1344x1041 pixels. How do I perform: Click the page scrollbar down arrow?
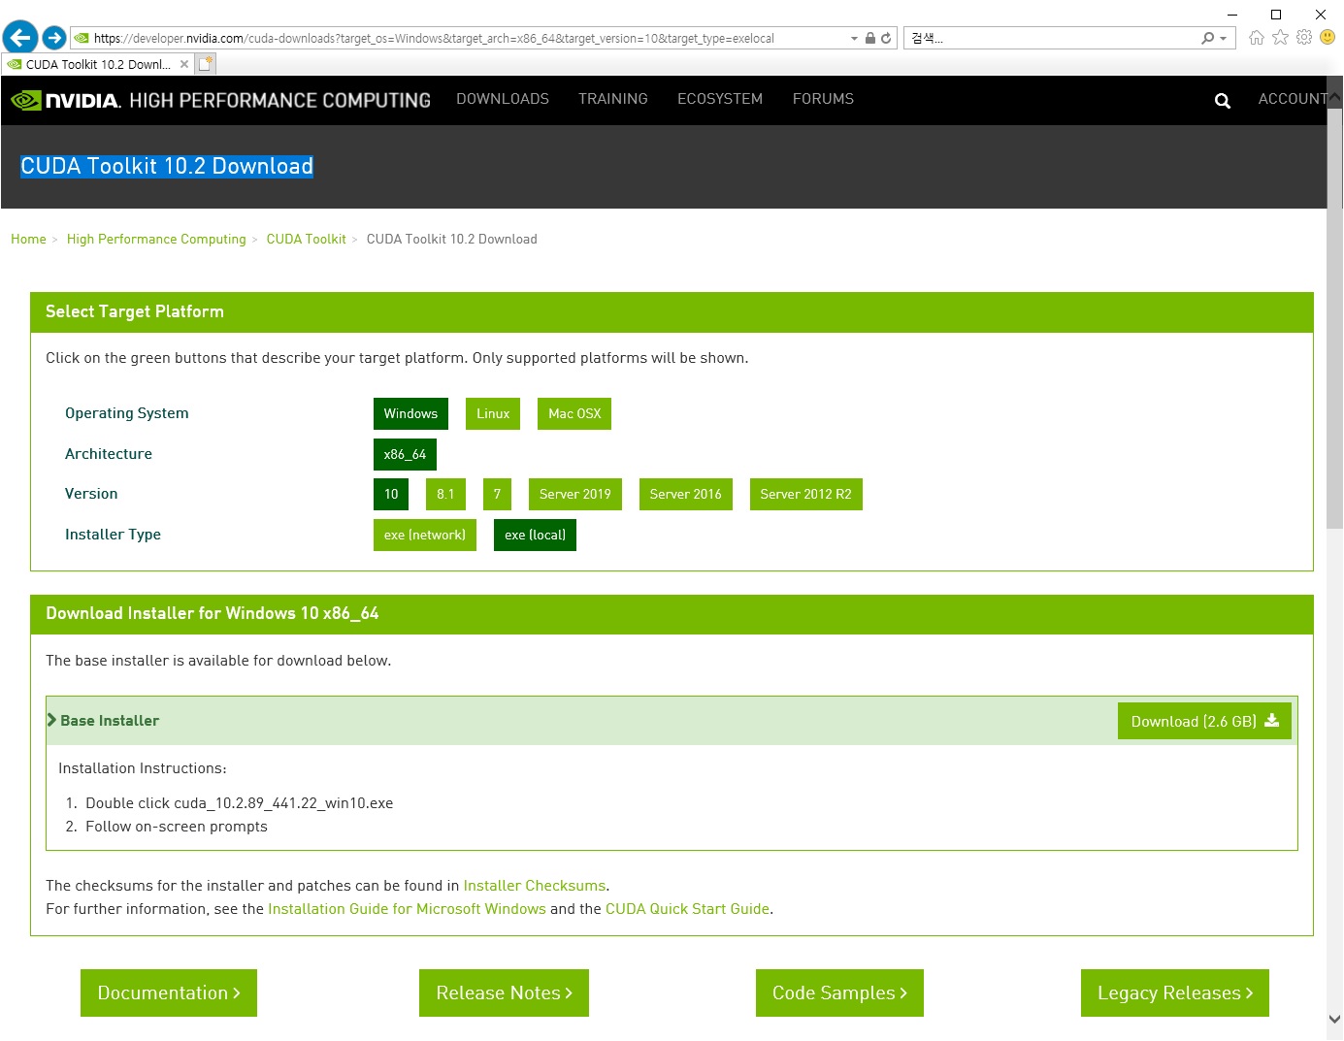(1335, 1020)
